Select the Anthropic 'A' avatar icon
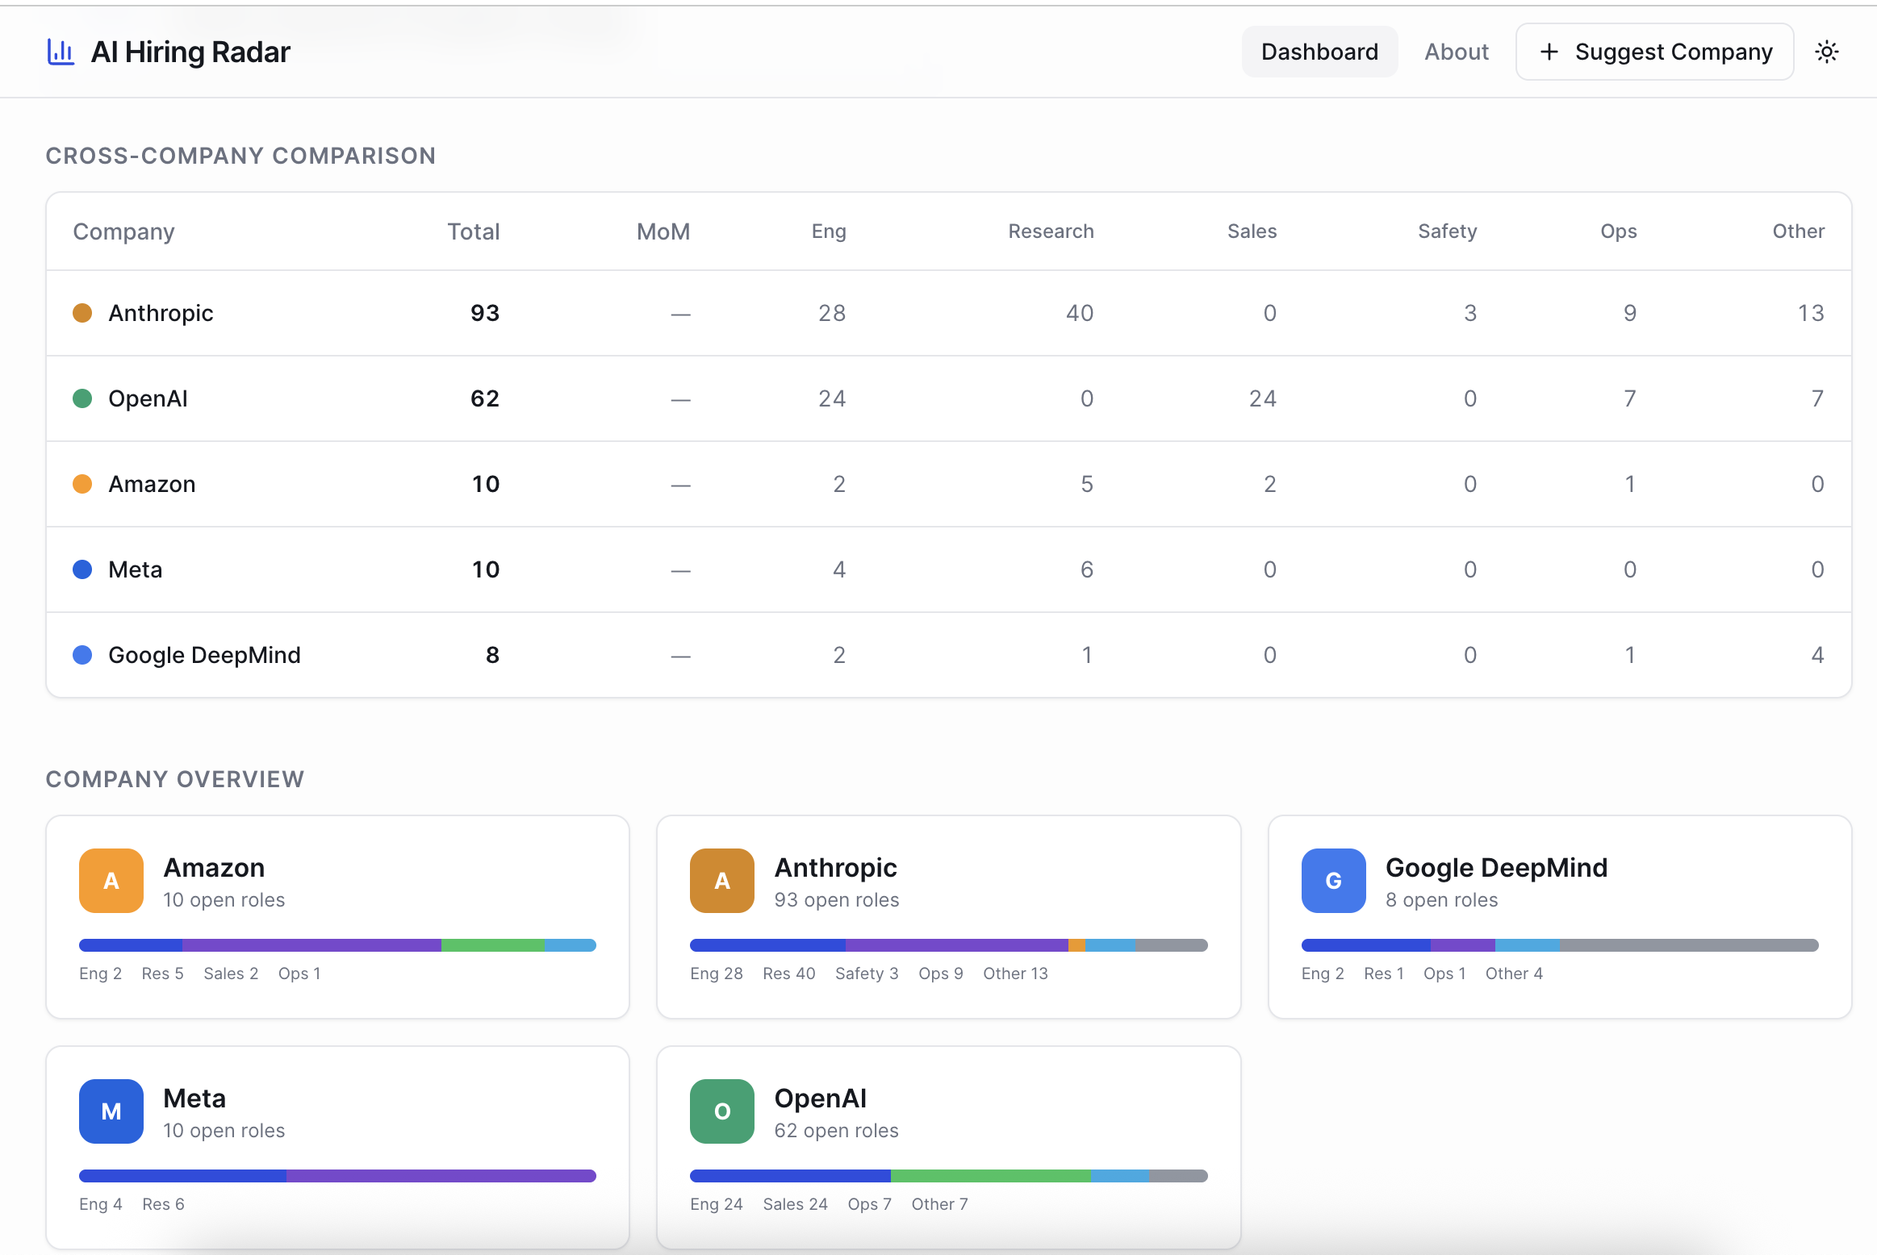The width and height of the screenshot is (1877, 1255). pyautogui.click(x=721, y=880)
